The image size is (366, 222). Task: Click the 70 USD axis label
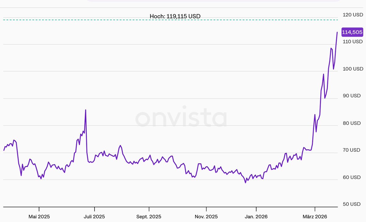tap(352, 150)
